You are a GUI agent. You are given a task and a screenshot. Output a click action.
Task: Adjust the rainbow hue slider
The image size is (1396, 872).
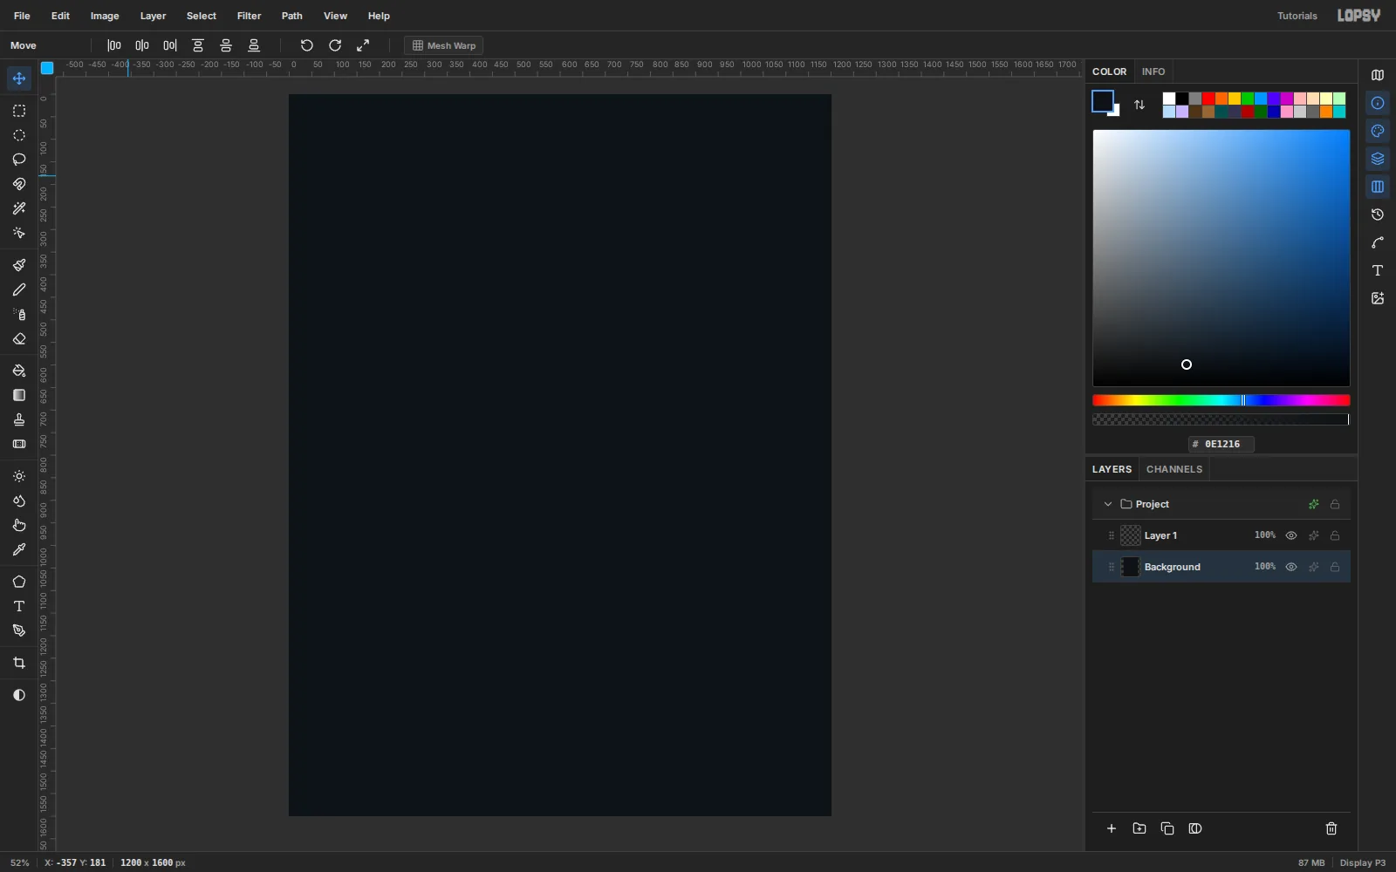click(x=1221, y=400)
